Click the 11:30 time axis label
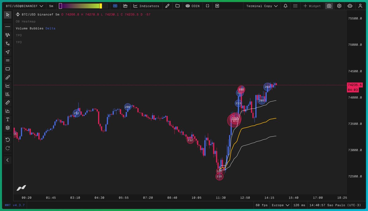Viewport: 368px width, 211px height. [x=221, y=198]
